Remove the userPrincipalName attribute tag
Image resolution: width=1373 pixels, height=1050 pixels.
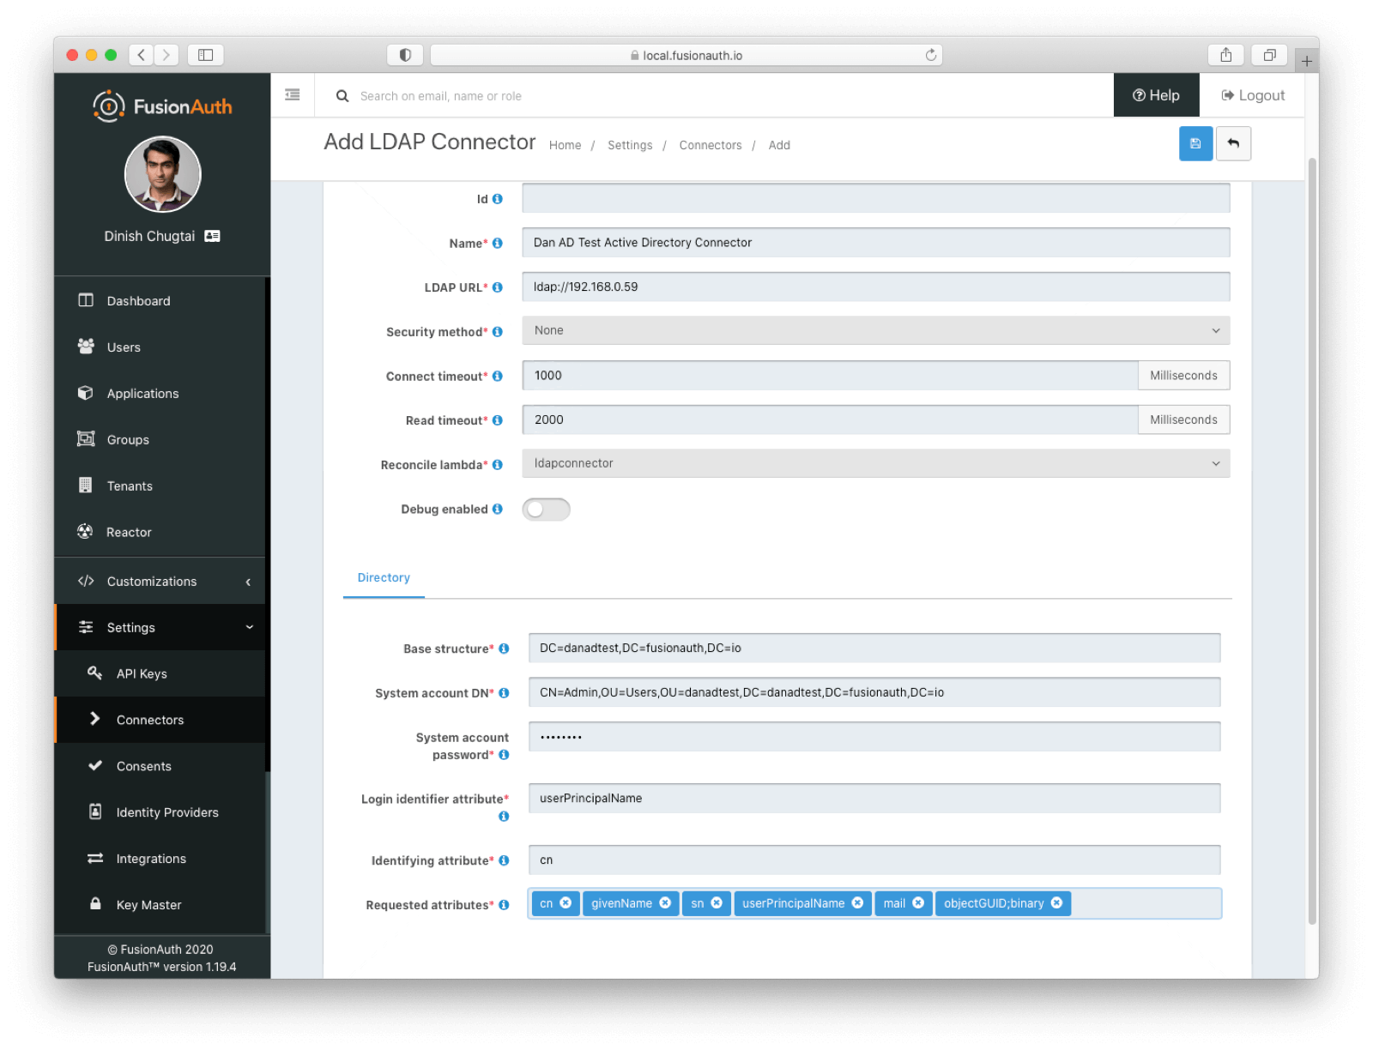click(857, 902)
